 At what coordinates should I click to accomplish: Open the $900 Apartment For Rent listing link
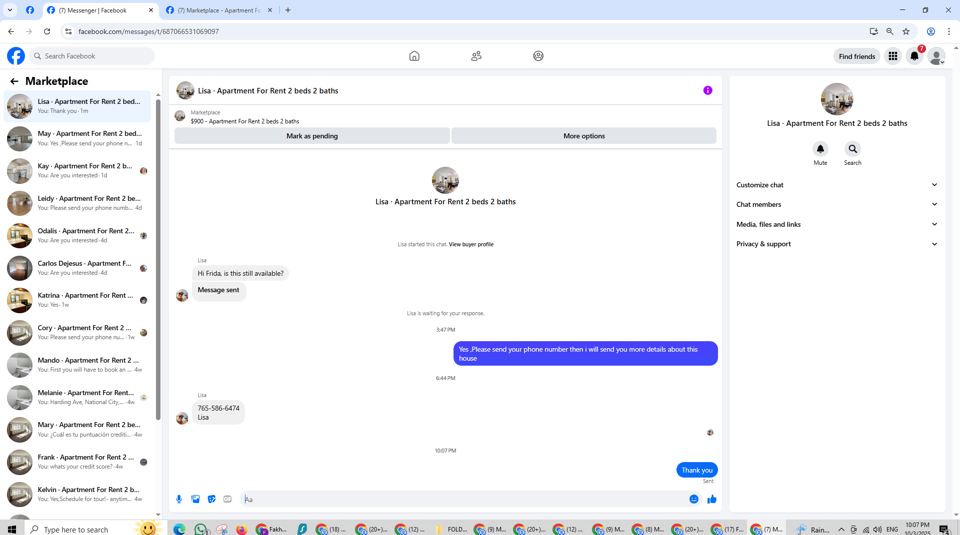[244, 121]
